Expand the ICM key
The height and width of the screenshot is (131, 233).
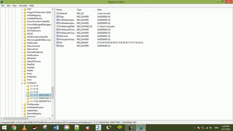22,9
